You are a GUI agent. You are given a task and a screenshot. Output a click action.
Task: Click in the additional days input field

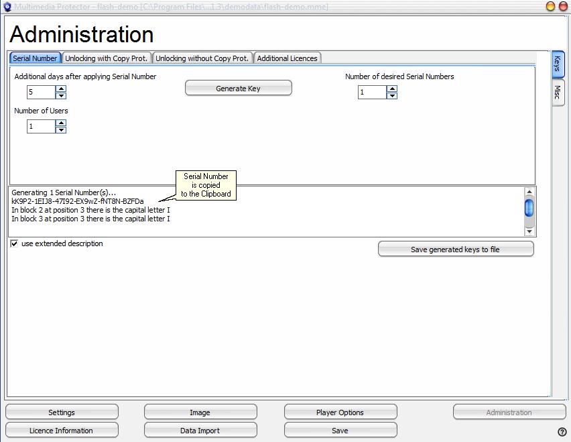pyautogui.click(x=40, y=92)
